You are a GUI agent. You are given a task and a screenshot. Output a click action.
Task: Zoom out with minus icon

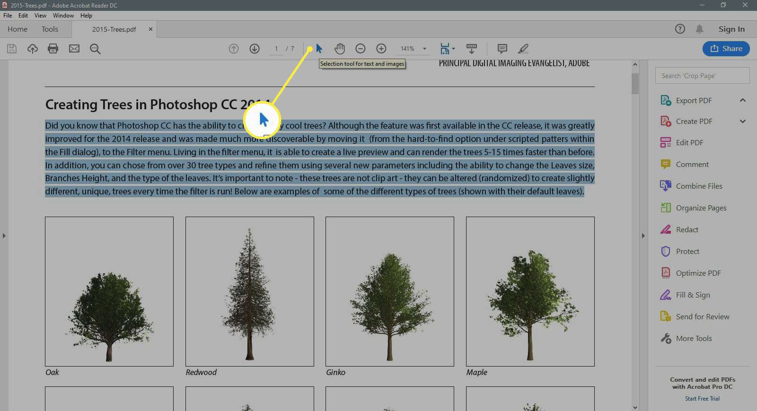point(361,49)
